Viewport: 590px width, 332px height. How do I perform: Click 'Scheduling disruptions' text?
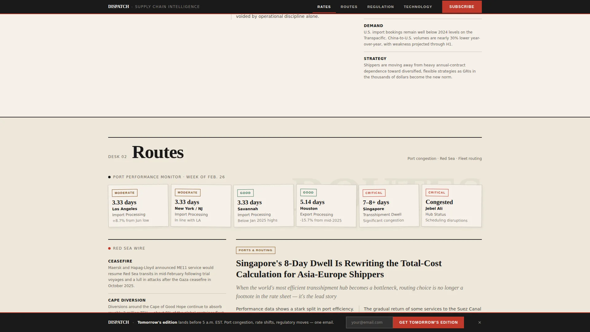(446, 220)
